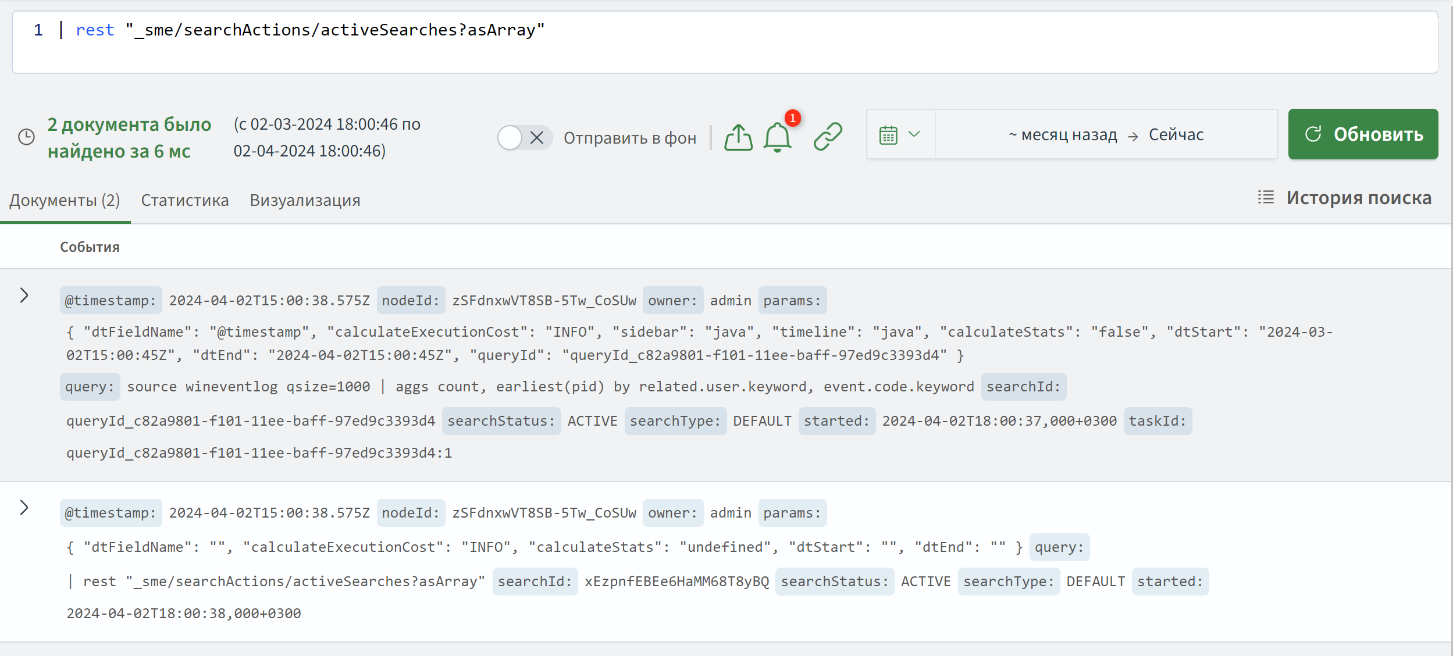Copy search link via chain icon
Viewport: 1453px width, 656px height.
point(828,137)
